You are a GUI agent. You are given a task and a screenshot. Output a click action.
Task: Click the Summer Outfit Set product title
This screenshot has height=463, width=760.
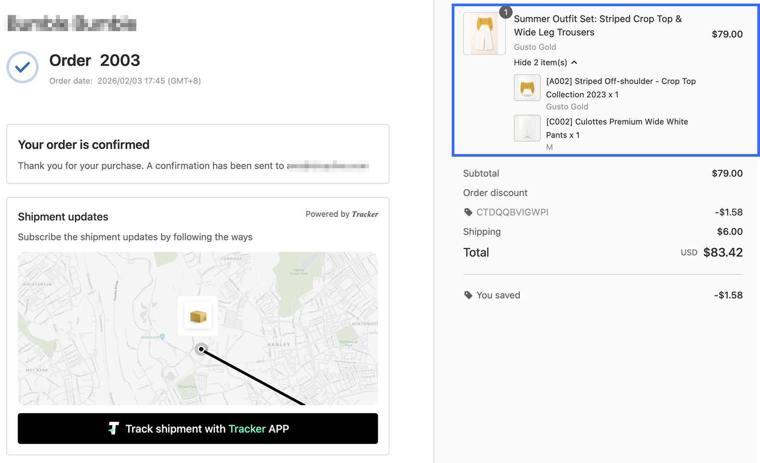pos(597,25)
